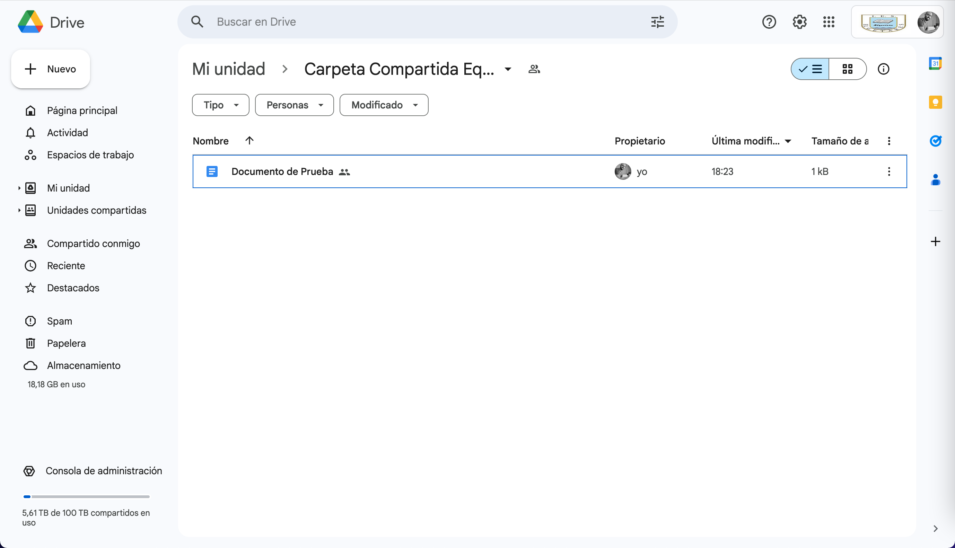Click the help question mark icon
The width and height of the screenshot is (955, 548).
click(x=769, y=22)
